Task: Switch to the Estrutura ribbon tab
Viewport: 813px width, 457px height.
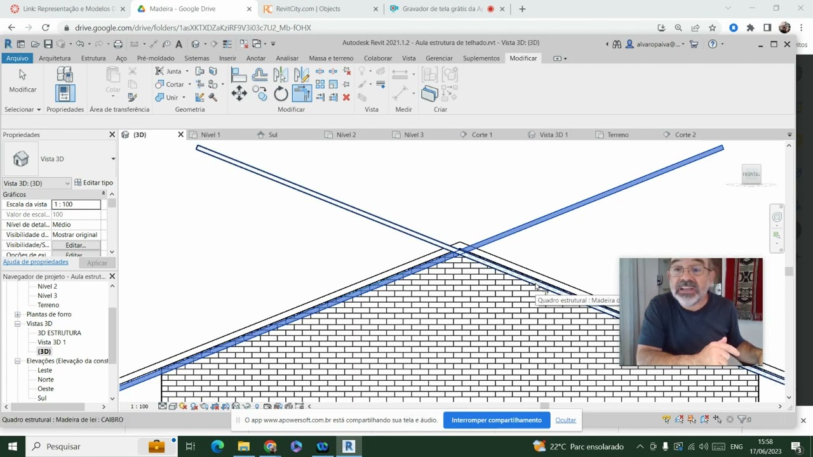Action: pyautogui.click(x=93, y=58)
